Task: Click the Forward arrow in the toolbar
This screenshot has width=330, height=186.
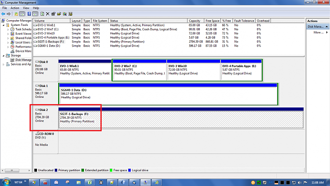Action: coord(9,14)
